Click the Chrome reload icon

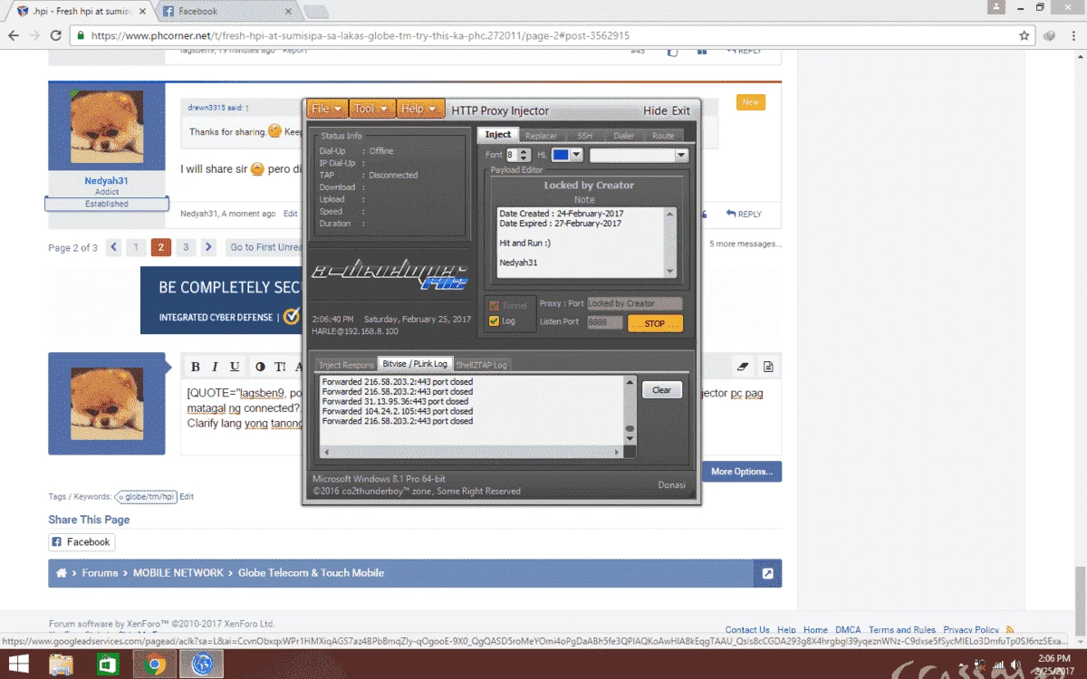tap(56, 35)
